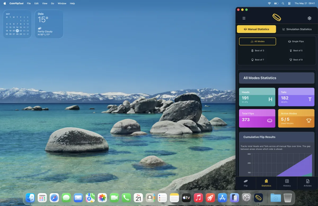Click the Total Flips card
The image size is (318, 206).
(x=257, y=118)
